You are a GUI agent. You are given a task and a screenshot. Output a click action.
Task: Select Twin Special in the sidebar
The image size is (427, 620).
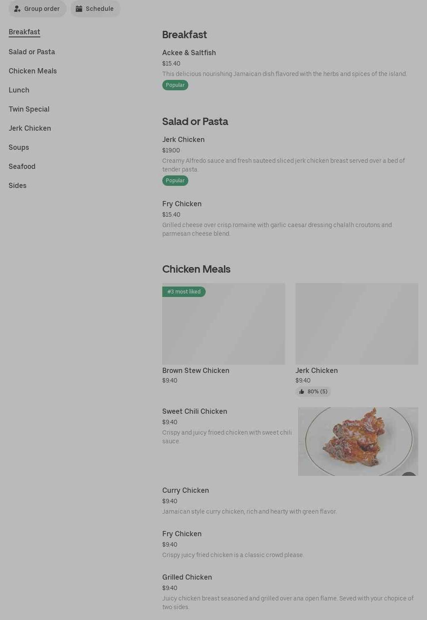point(29,109)
